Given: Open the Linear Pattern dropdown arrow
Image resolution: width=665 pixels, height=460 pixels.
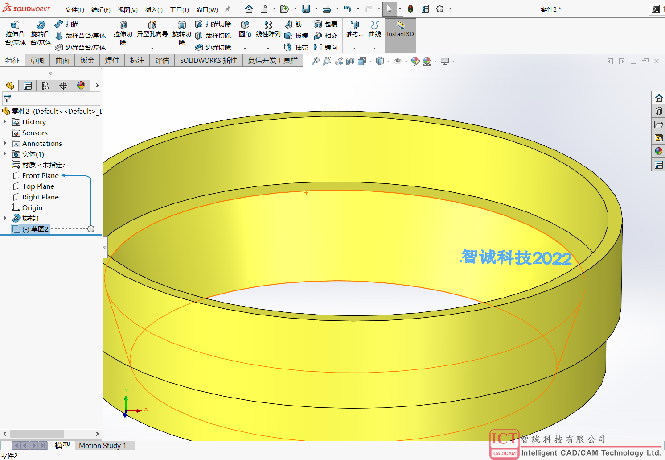Looking at the screenshot, I should [268, 48].
